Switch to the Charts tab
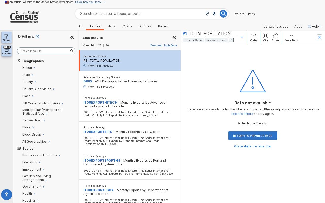Viewport: 325px width, 203px height. point(127,26)
